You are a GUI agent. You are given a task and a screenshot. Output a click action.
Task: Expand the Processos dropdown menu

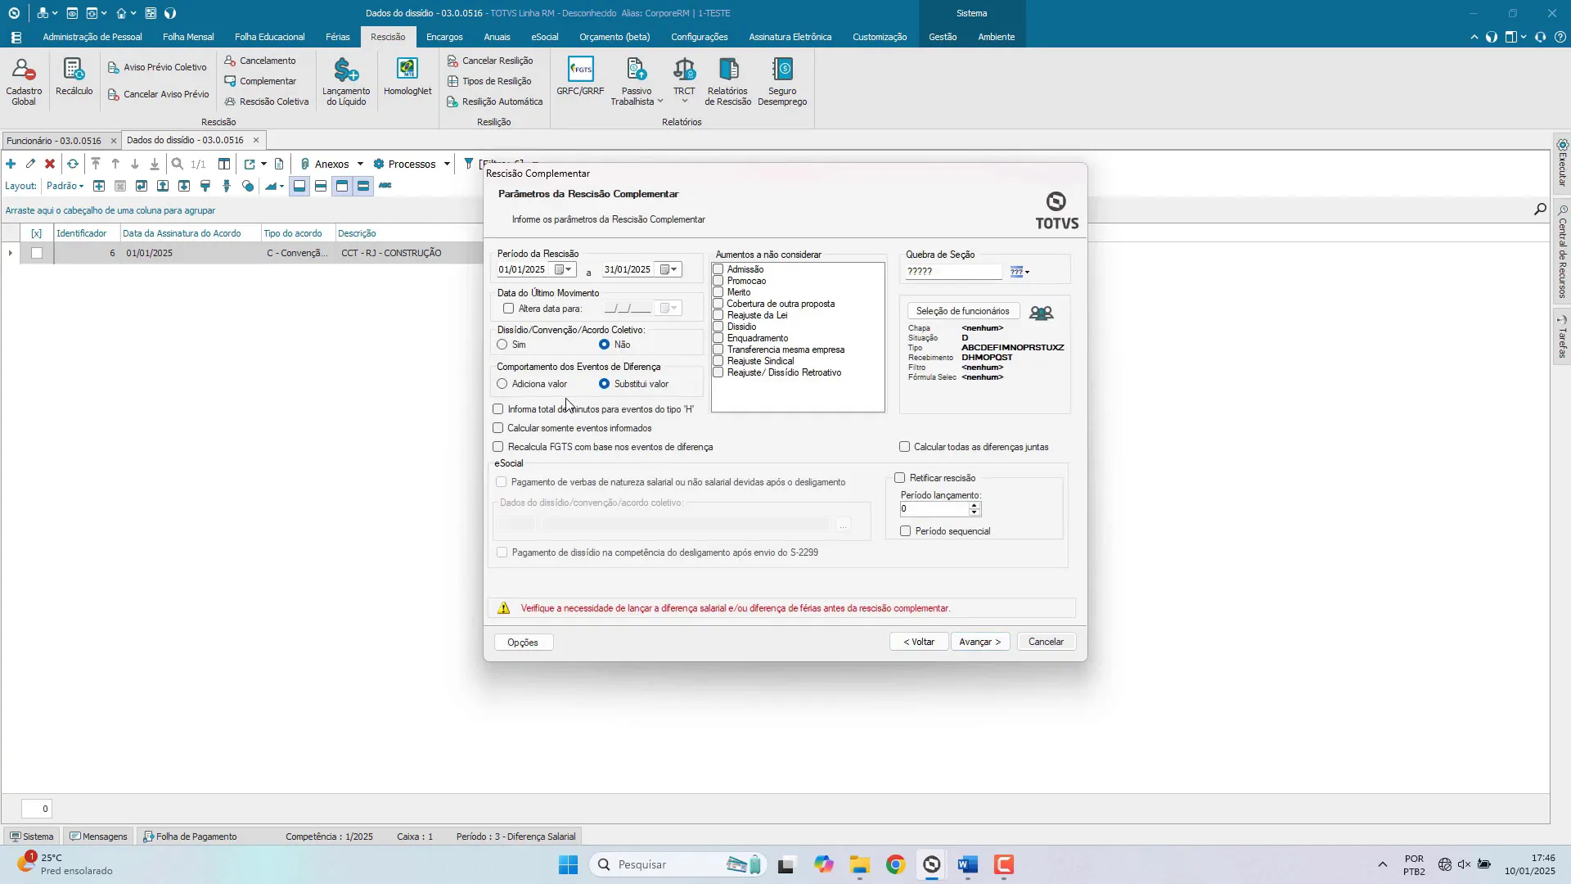(447, 164)
